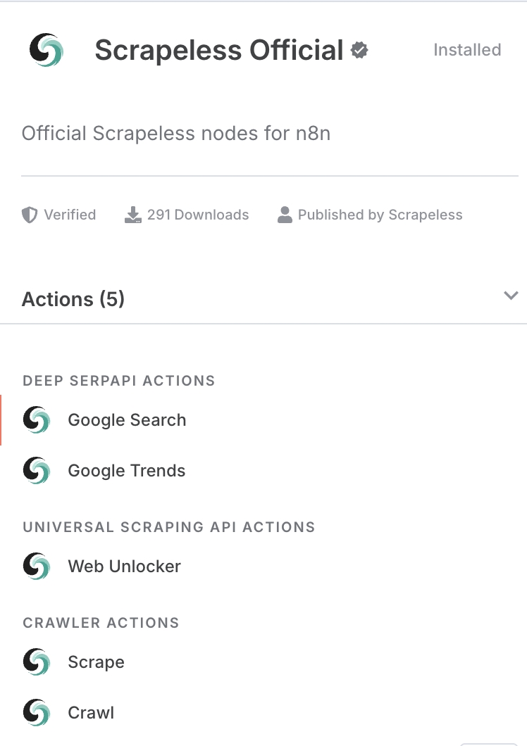Open the Google Search action
Screen dimensions: 527x746
click(127, 419)
